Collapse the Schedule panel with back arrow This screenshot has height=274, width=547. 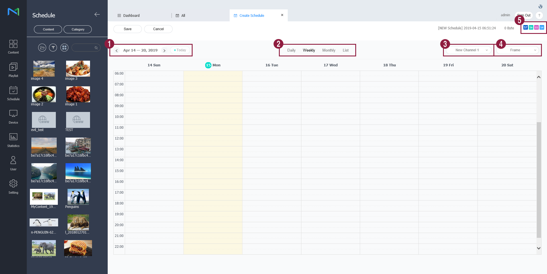pyautogui.click(x=97, y=15)
